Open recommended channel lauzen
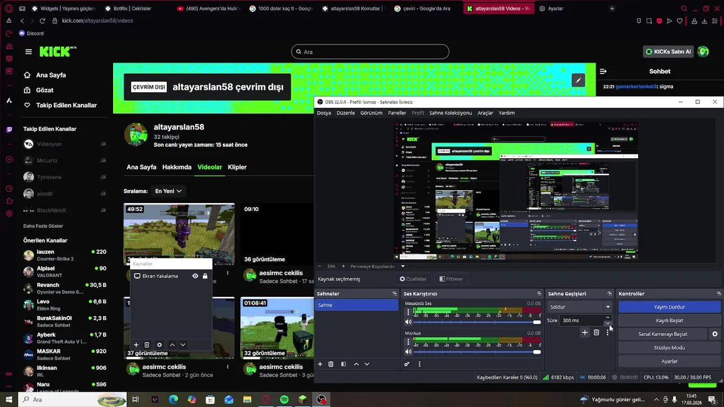724x407 pixels. point(64,255)
